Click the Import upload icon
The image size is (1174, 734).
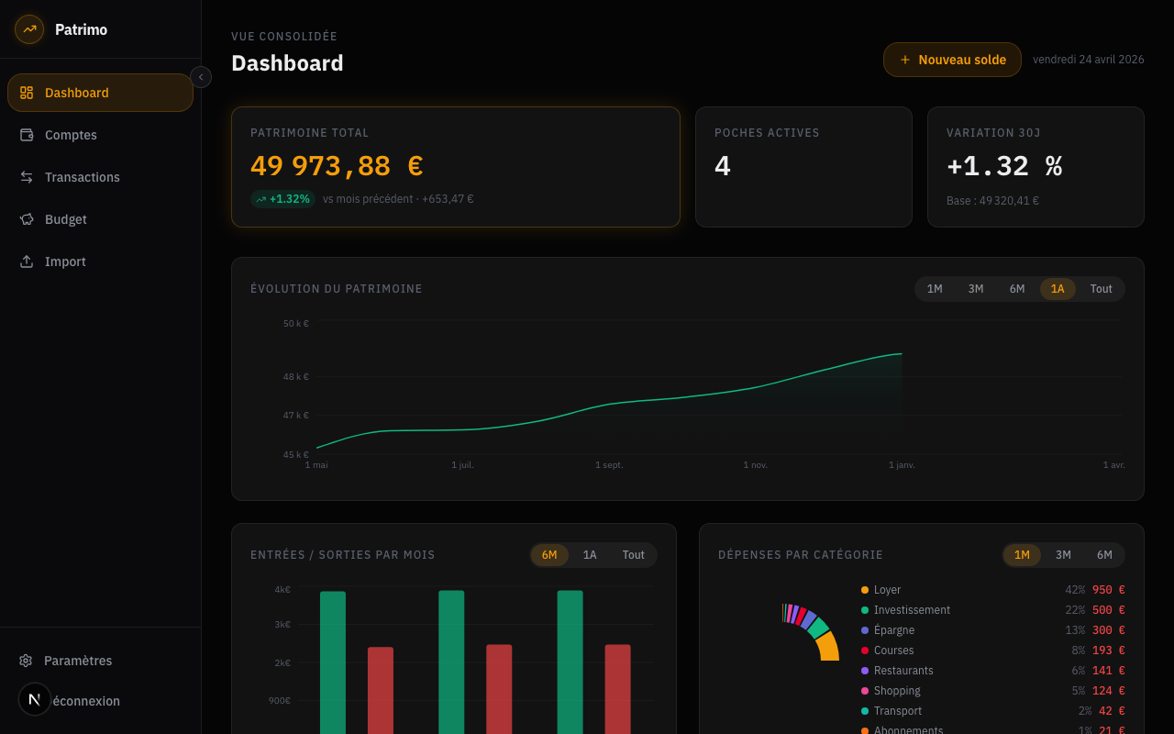27,261
